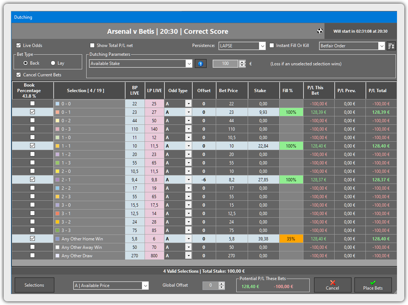Click the 0 - 3 pink color swatch
Screen dimensions: 408x305
[58, 129]
